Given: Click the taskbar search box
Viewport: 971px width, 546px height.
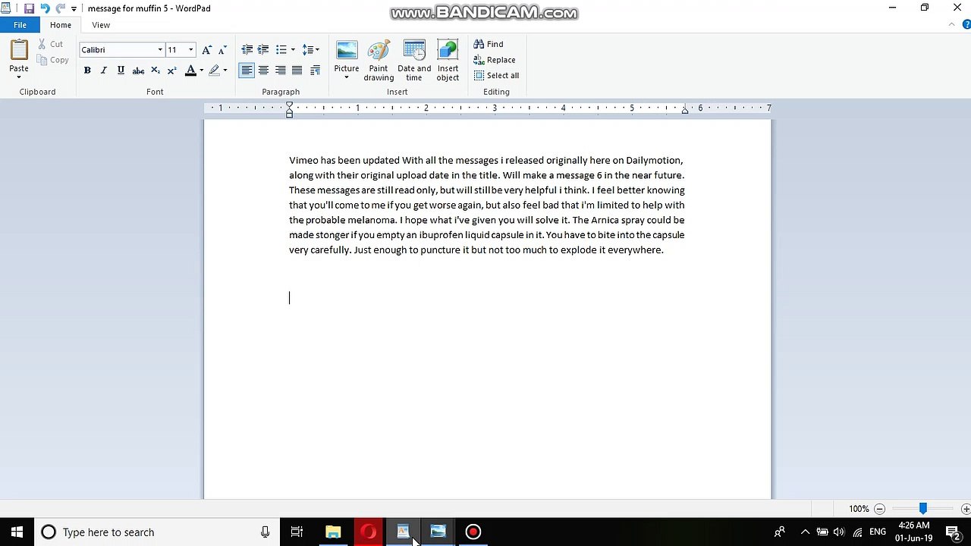Looking at the screenshot, I should 157,532.
